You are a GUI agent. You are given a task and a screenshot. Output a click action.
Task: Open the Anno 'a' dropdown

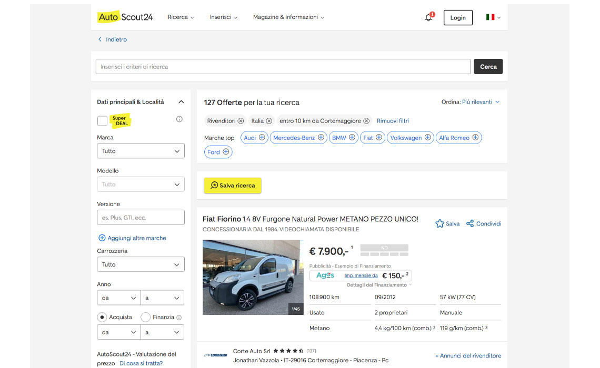click(x=162, y=298)
